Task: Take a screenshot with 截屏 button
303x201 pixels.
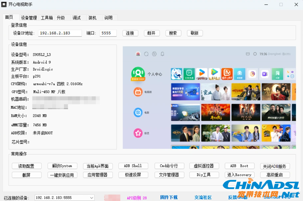Action: pos(27,175)
